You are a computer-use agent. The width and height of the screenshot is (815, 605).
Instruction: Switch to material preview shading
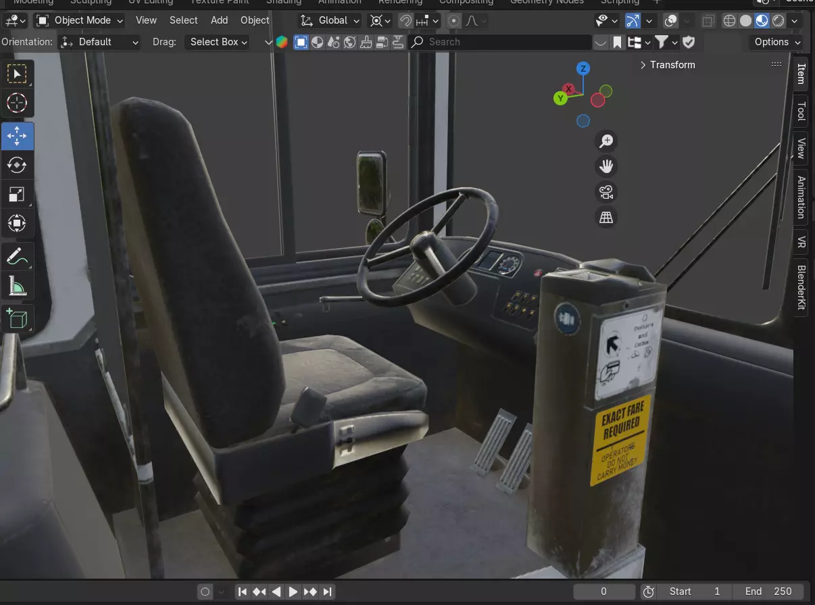click(x=762, y=20)
